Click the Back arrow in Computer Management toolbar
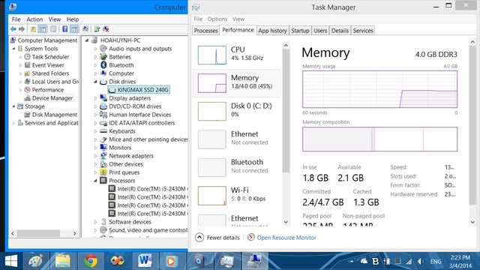This screenshot has width=480, height=270. pos(13,29)
